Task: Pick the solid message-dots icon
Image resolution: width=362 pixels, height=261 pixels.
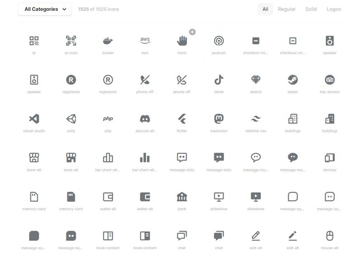Action: pyautogui.click(x=219, y=157)
